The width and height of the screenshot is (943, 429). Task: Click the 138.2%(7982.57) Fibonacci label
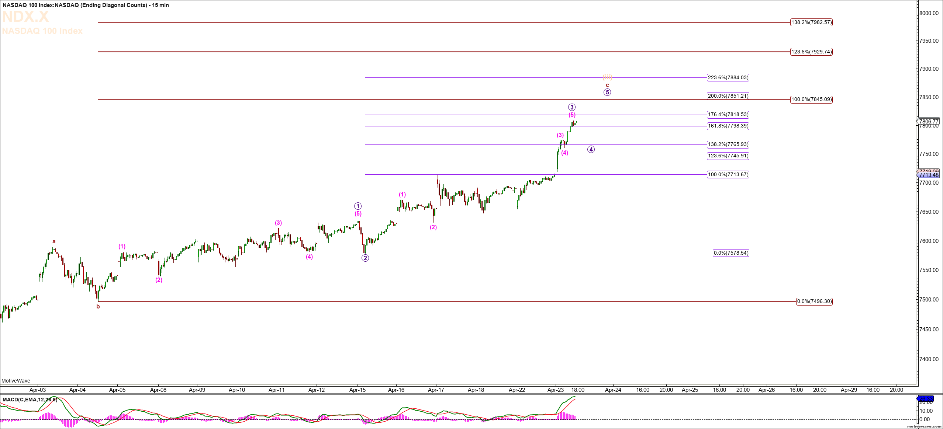pyautogui.click(x=811, y=22)
